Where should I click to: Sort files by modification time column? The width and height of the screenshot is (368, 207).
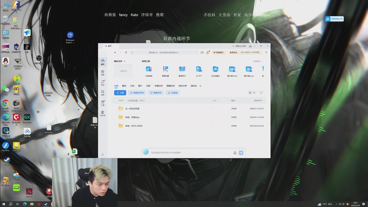tap(258, 100)
